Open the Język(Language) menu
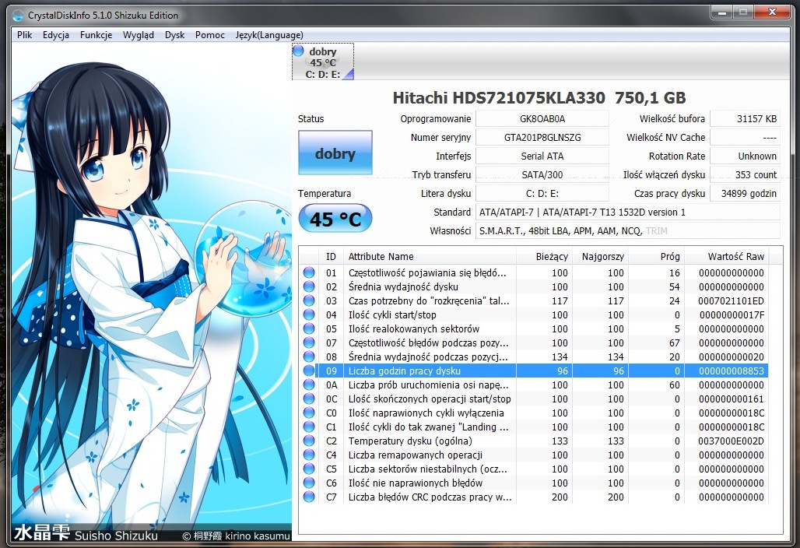 pos(269,35)
